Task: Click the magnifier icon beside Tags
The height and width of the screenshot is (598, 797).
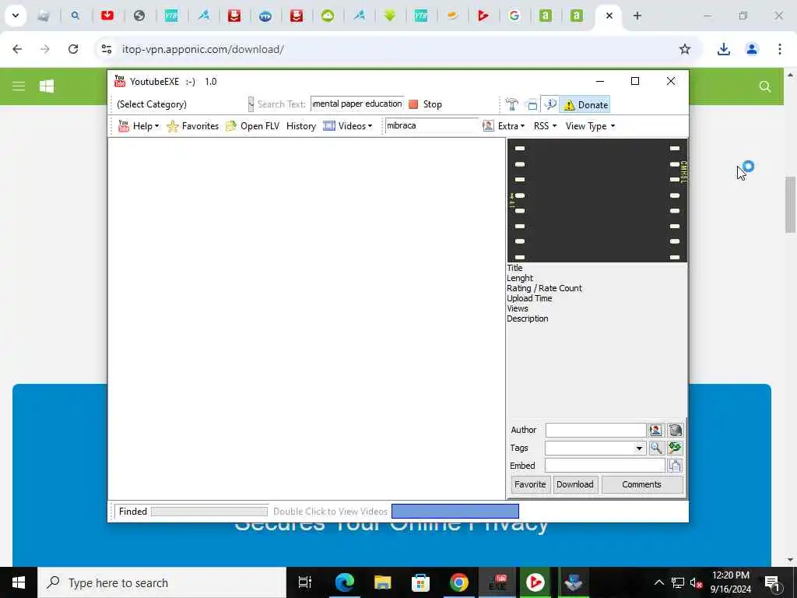Action: pyautogui.click(x=655, y=448)
